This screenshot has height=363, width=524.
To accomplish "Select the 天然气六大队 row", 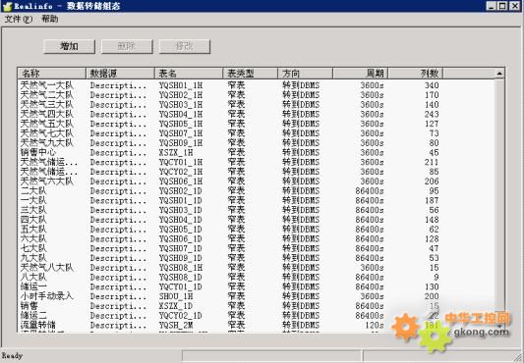I will [x=256, y=181].
